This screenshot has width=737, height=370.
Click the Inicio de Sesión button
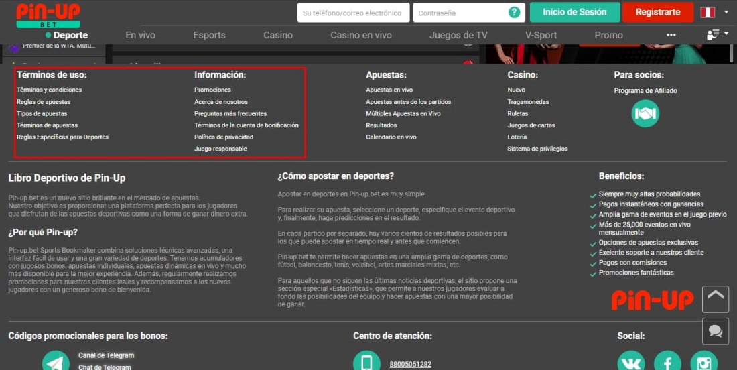tap(575, 12)
